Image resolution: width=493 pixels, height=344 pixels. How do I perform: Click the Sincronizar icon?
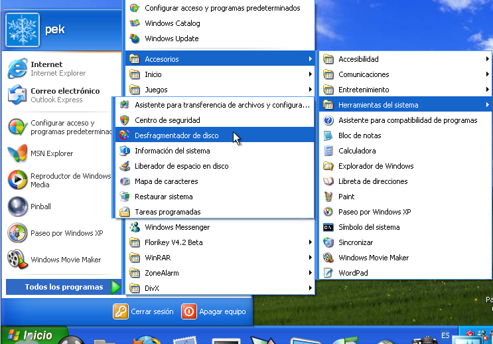328,242
